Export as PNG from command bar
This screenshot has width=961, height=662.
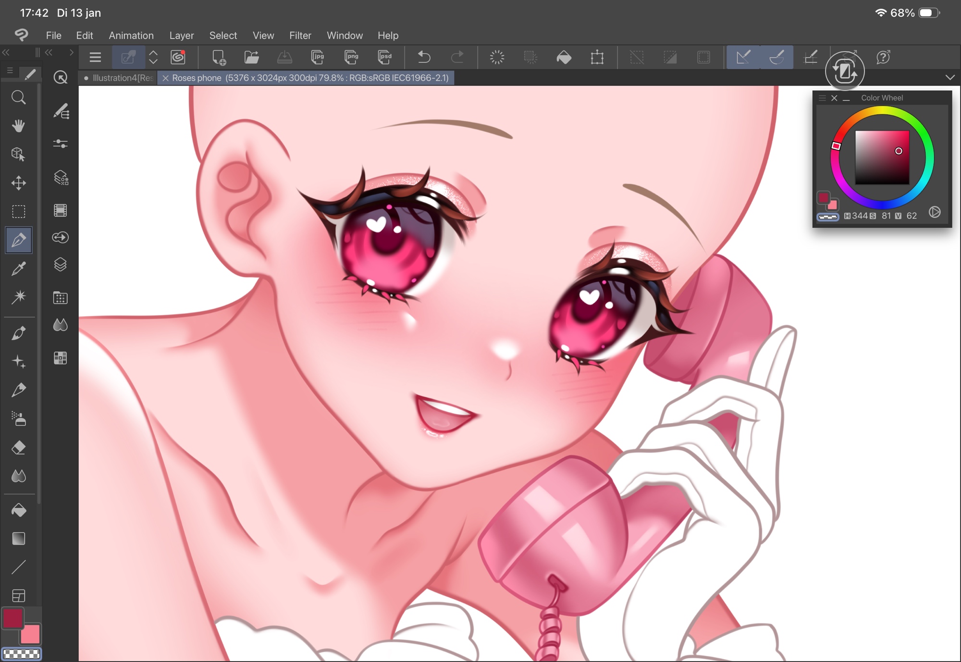(351, 58)
